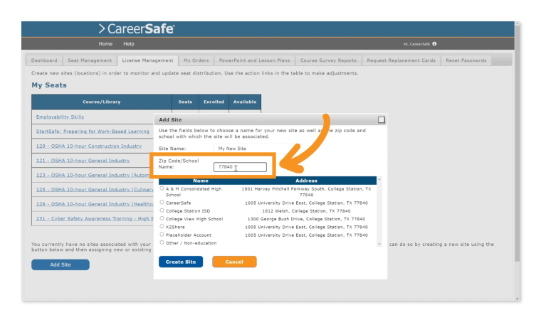This screenshot has width=541, height=322.
Task: Close the Add Site dialog box
Action: tap(382, 120)
